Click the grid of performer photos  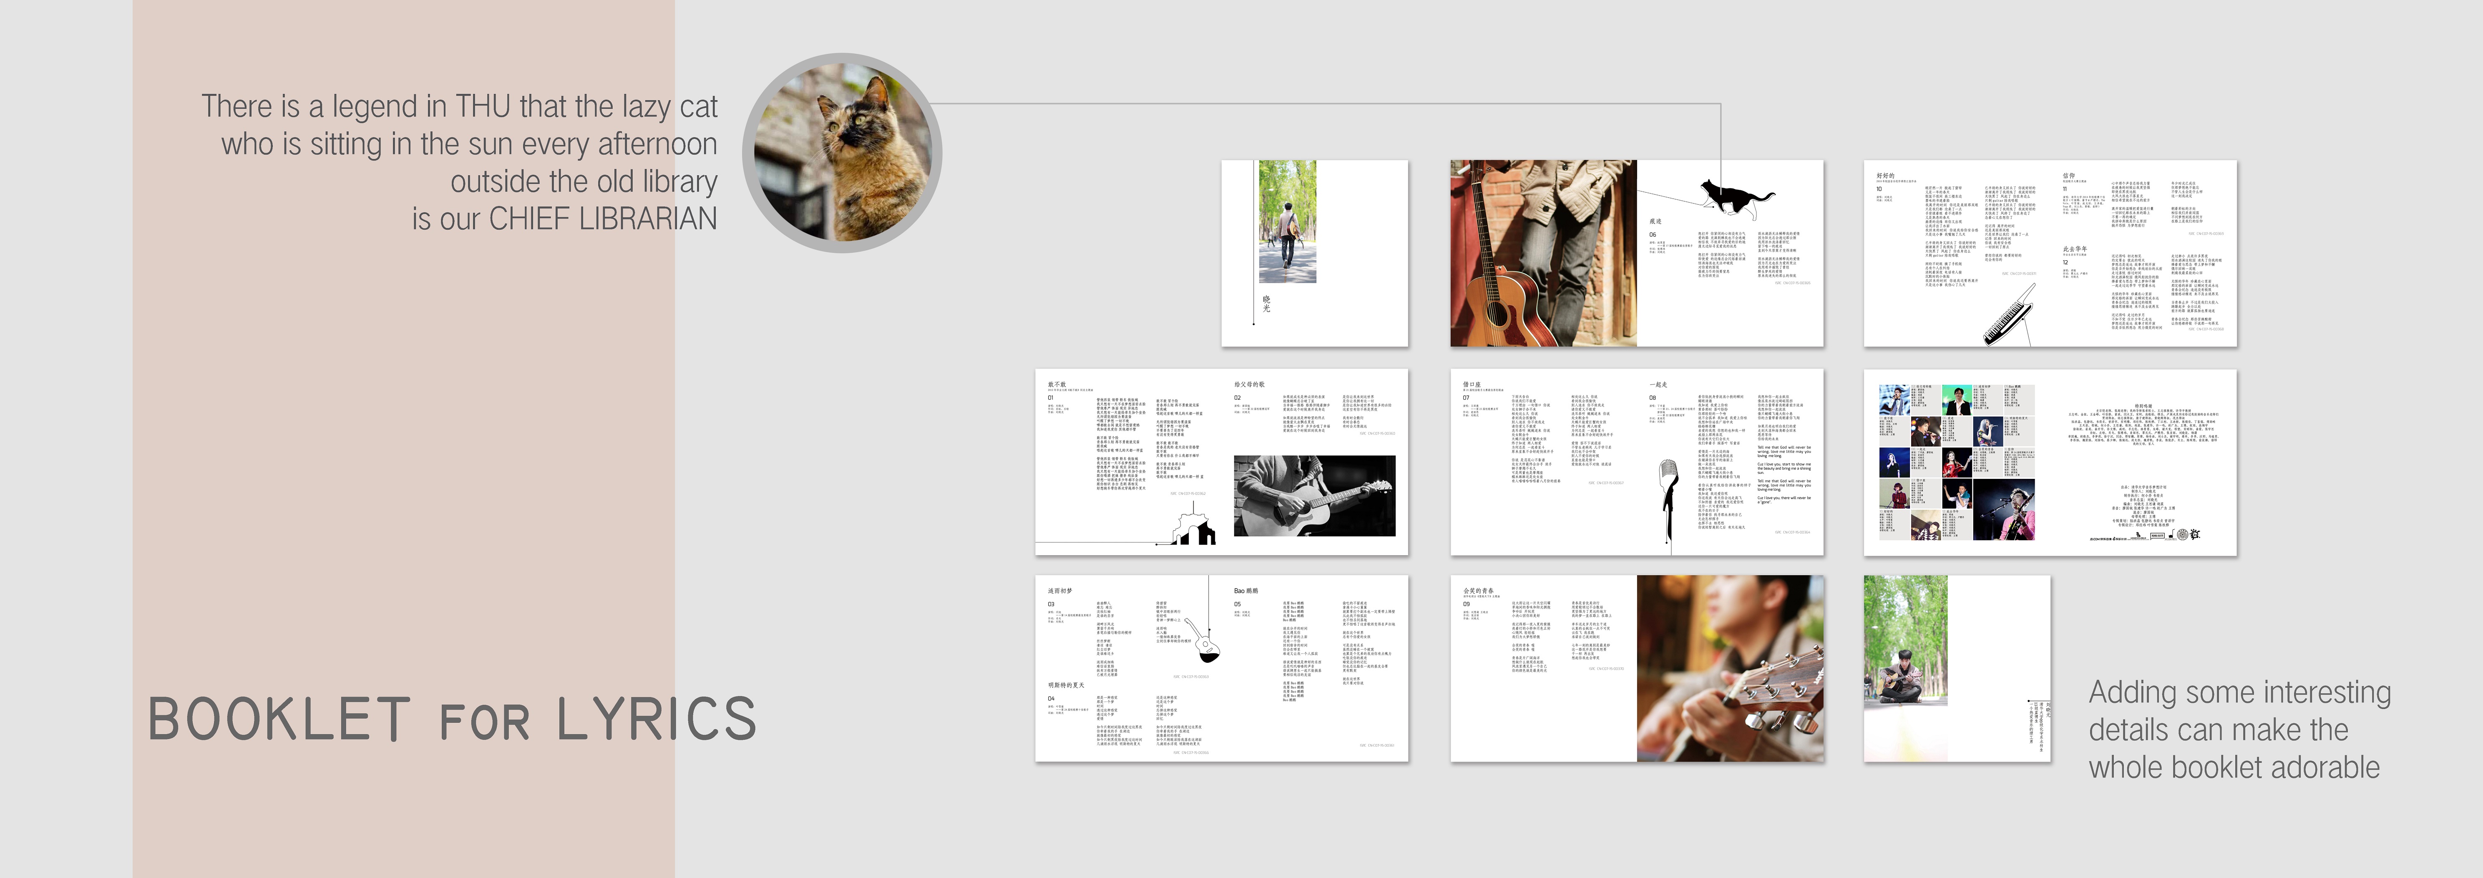[1956, 462]
